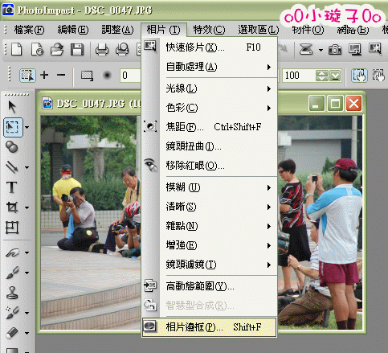Click the selection rectangle shape icon

click(x=87, y=76)
